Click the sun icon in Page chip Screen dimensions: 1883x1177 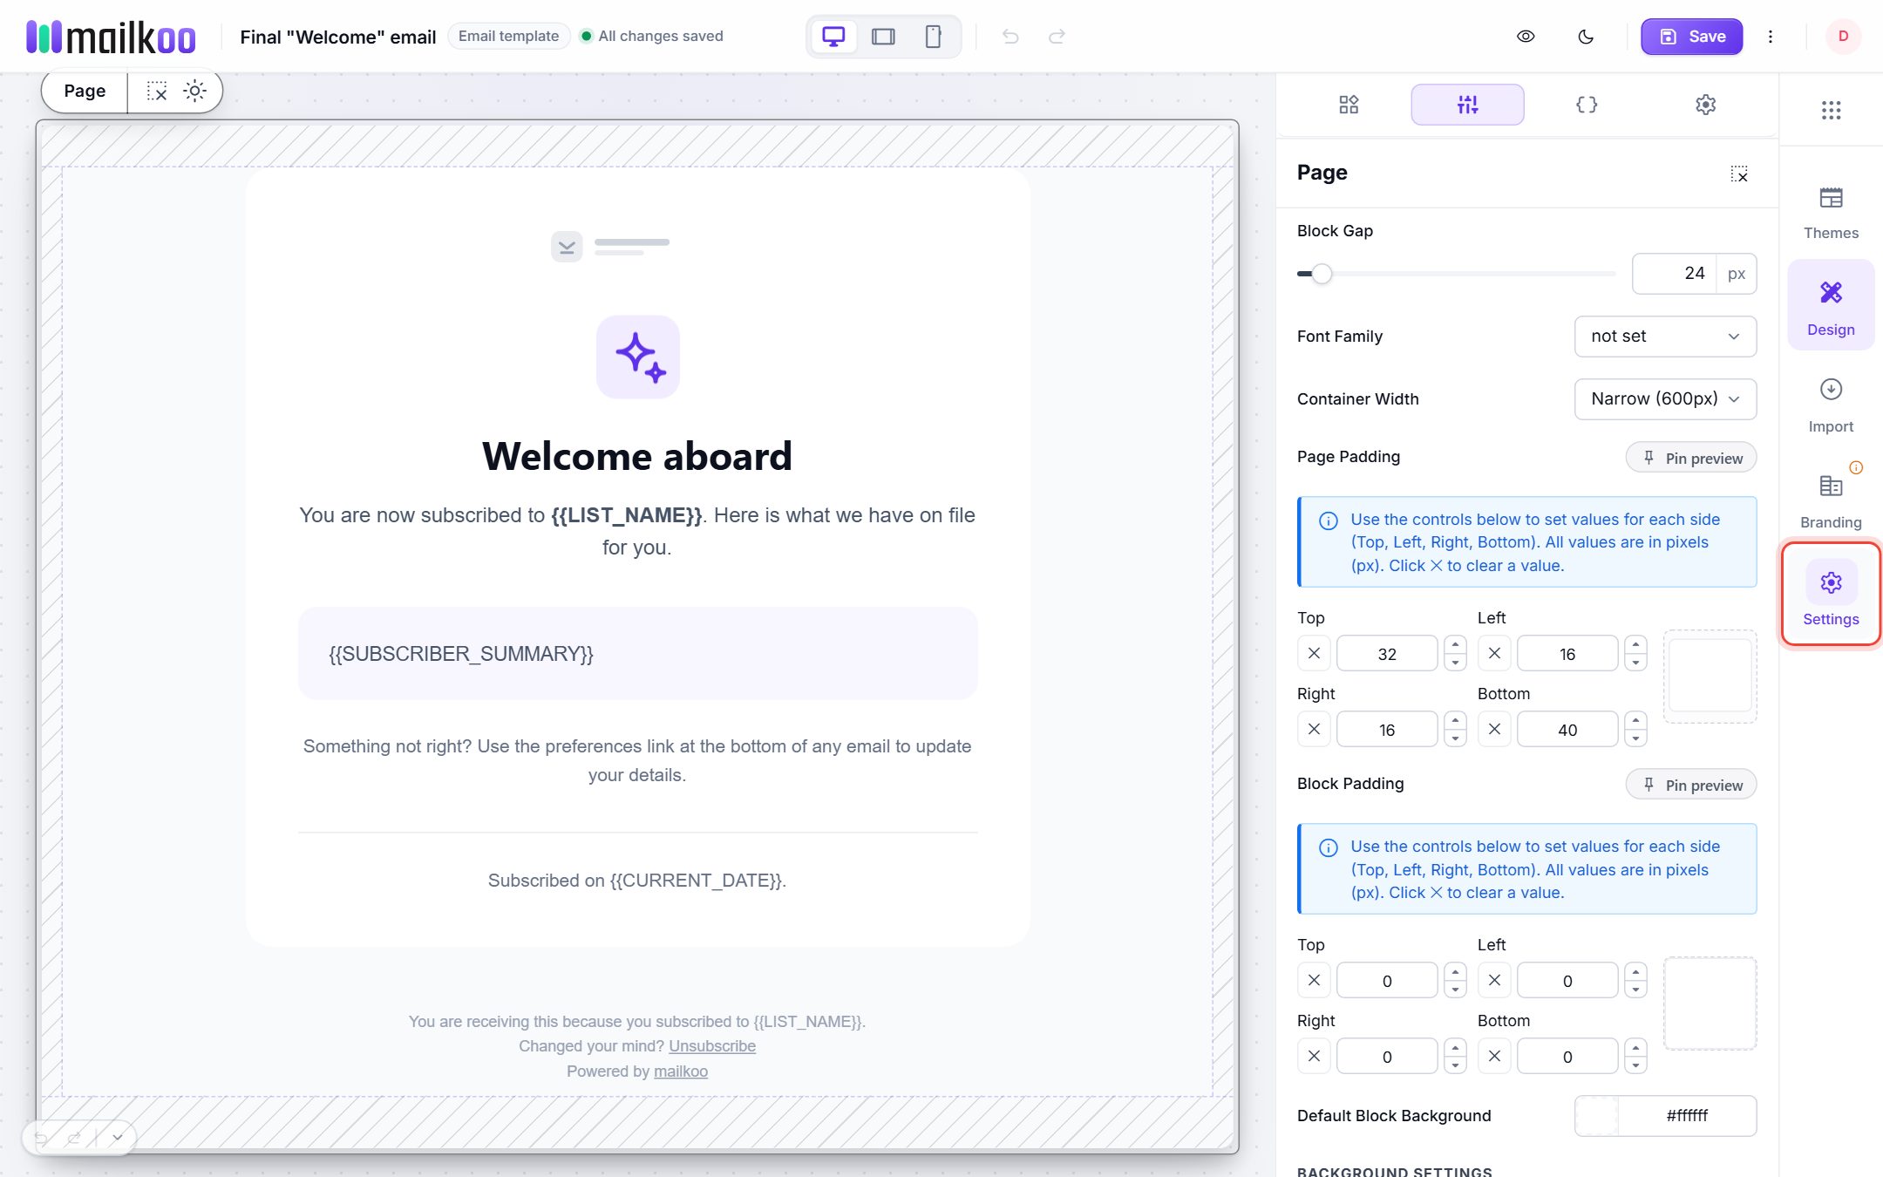[195, 91]
